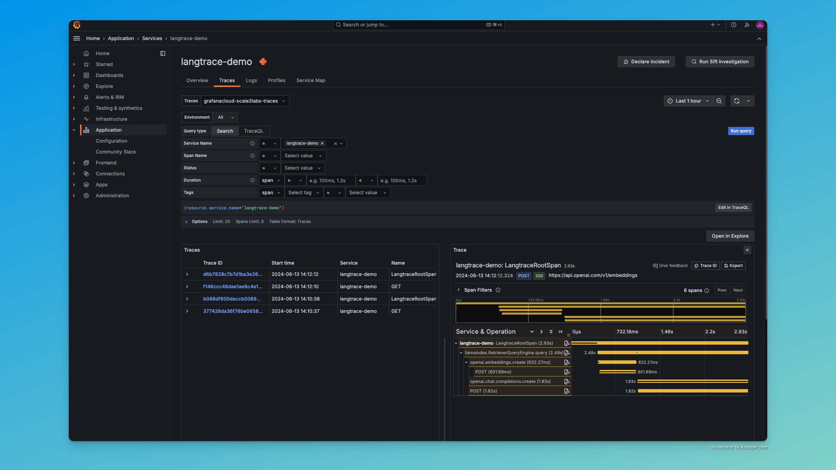Refresh the traces query with refresh icon
836x470 pixels.
[x=737, y=101]
